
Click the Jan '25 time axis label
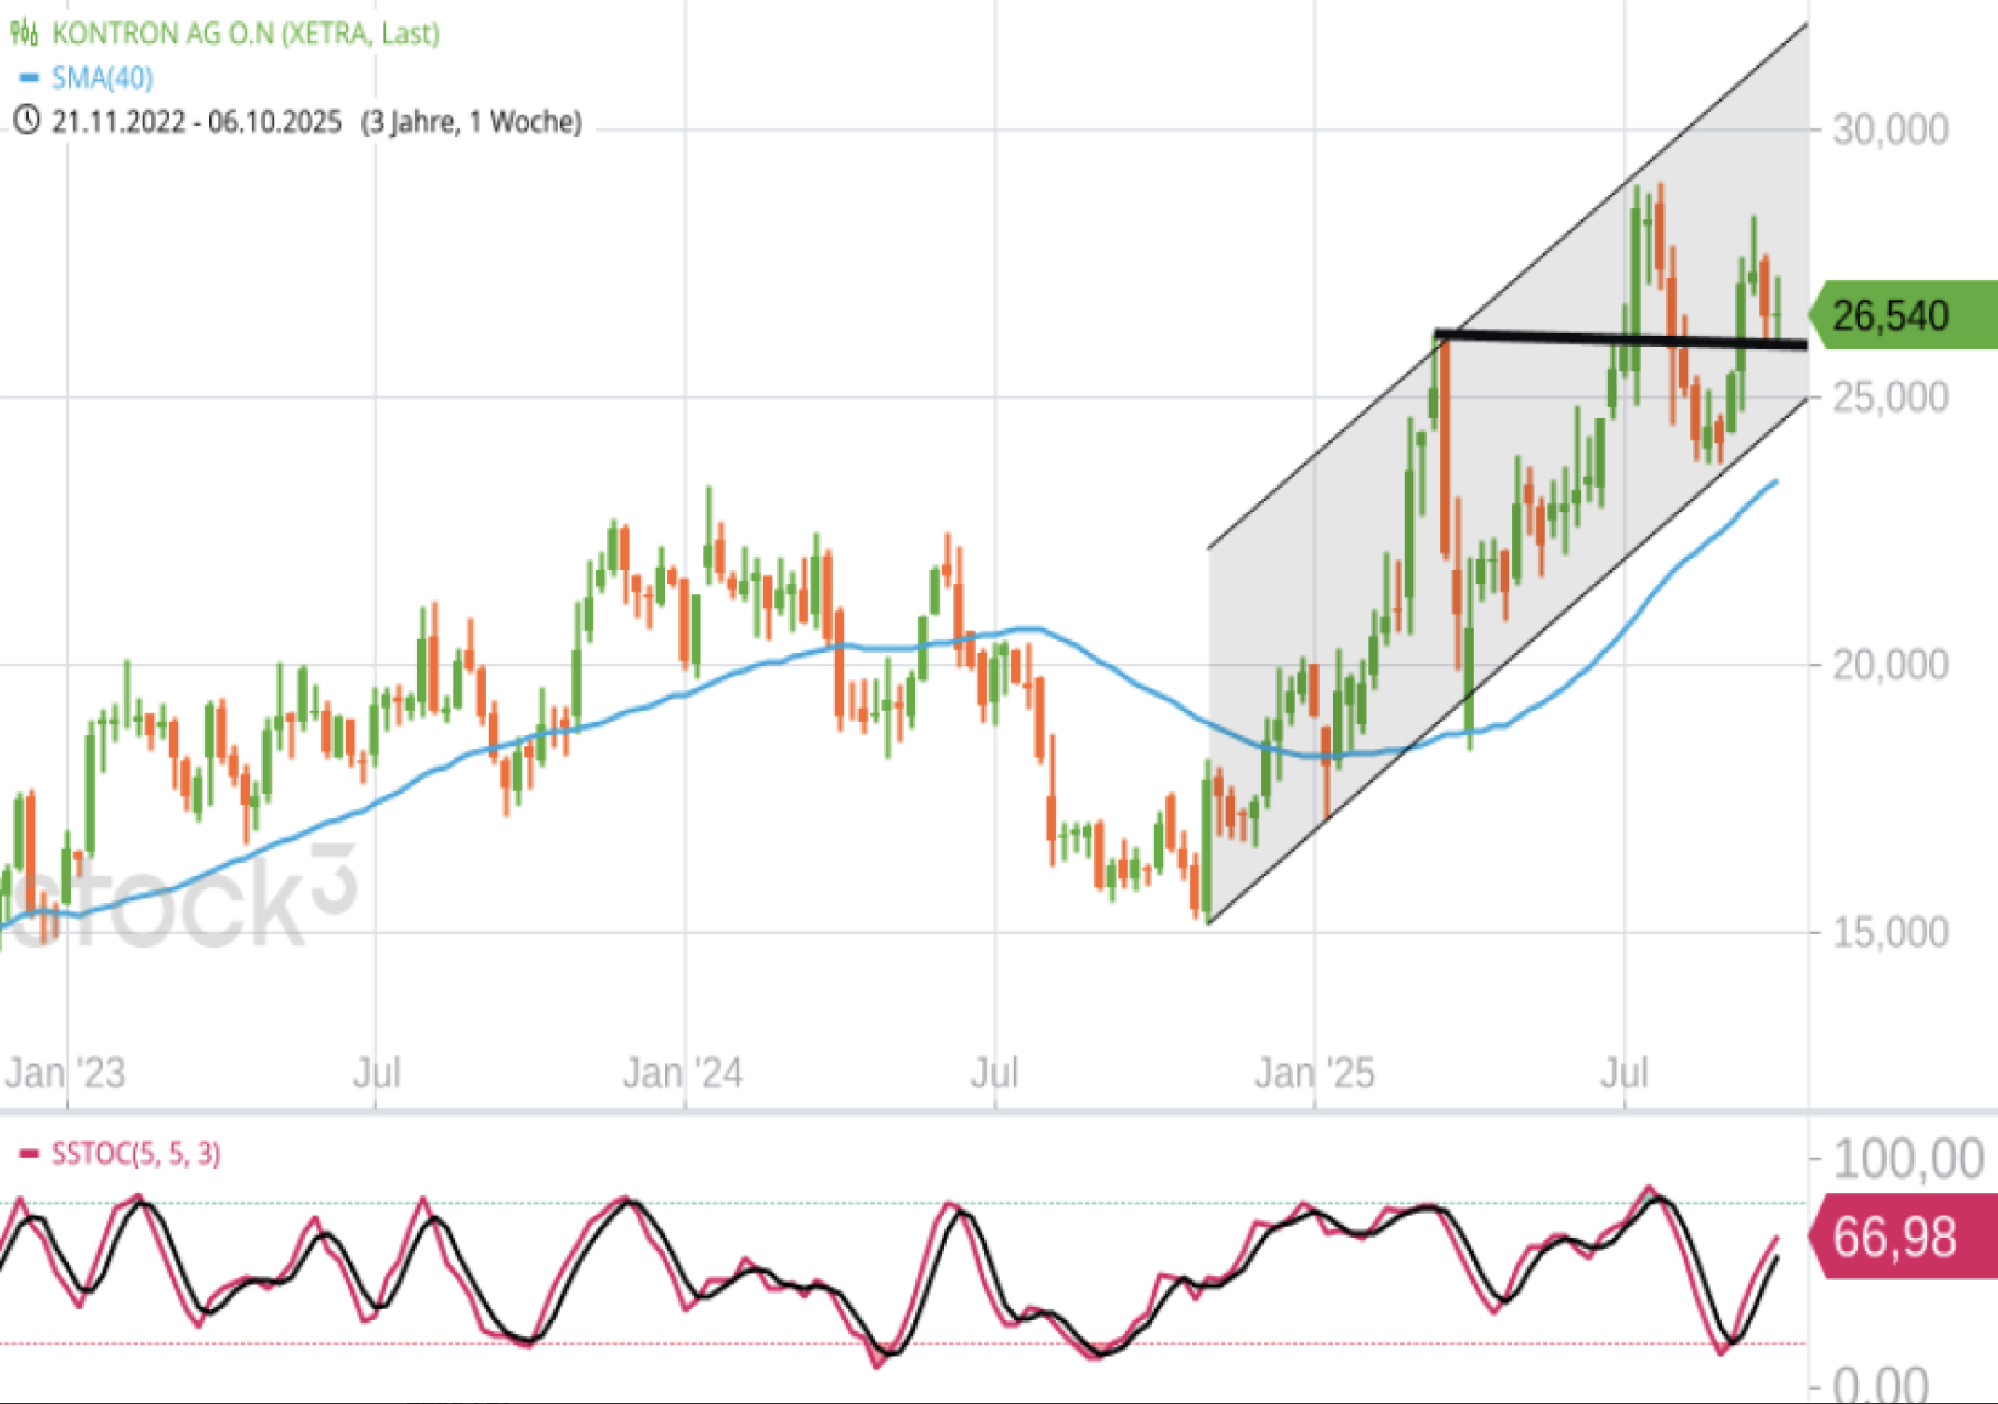[x=1313, y=1073]
